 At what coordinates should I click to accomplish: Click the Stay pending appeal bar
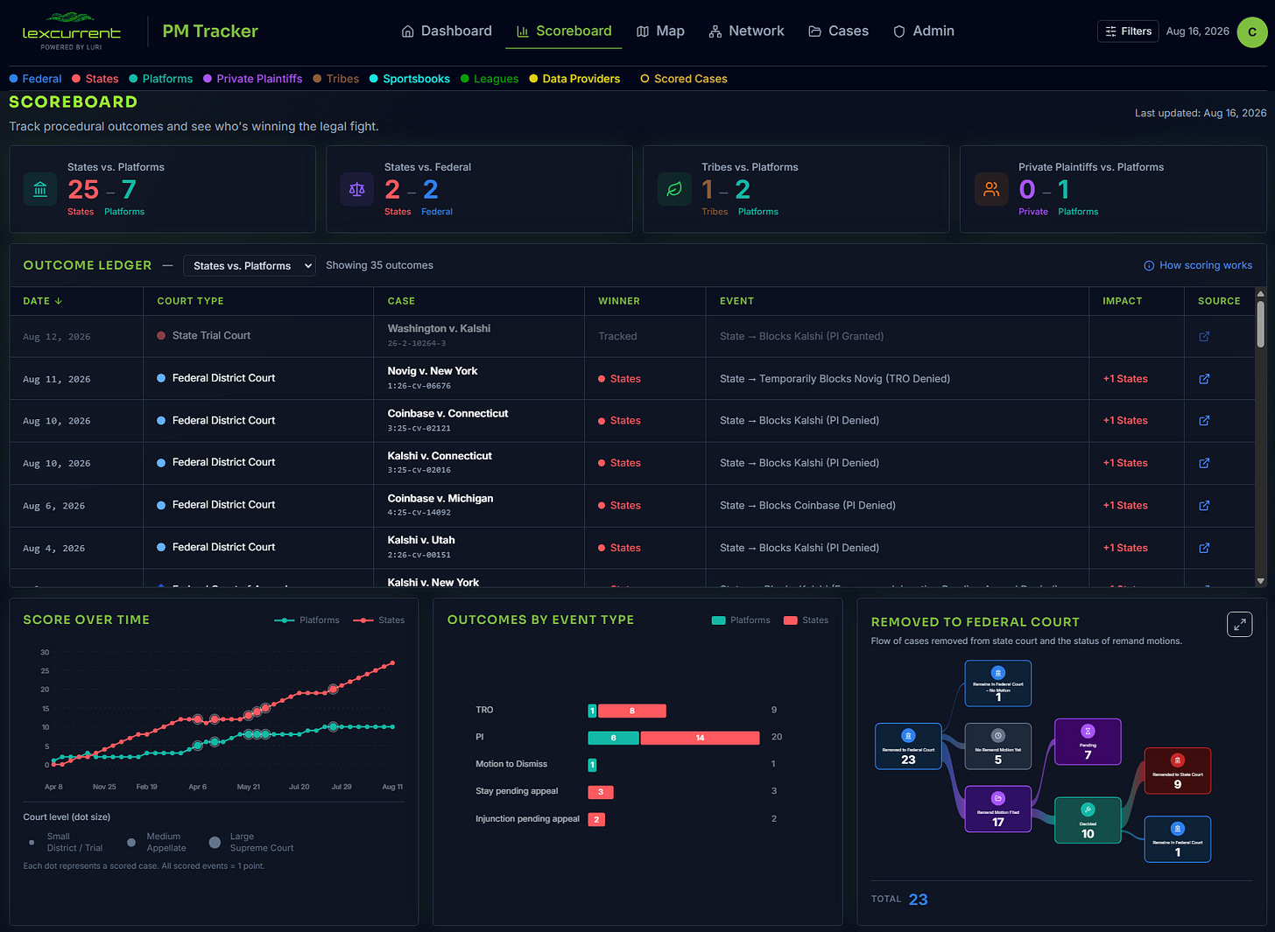601,792
